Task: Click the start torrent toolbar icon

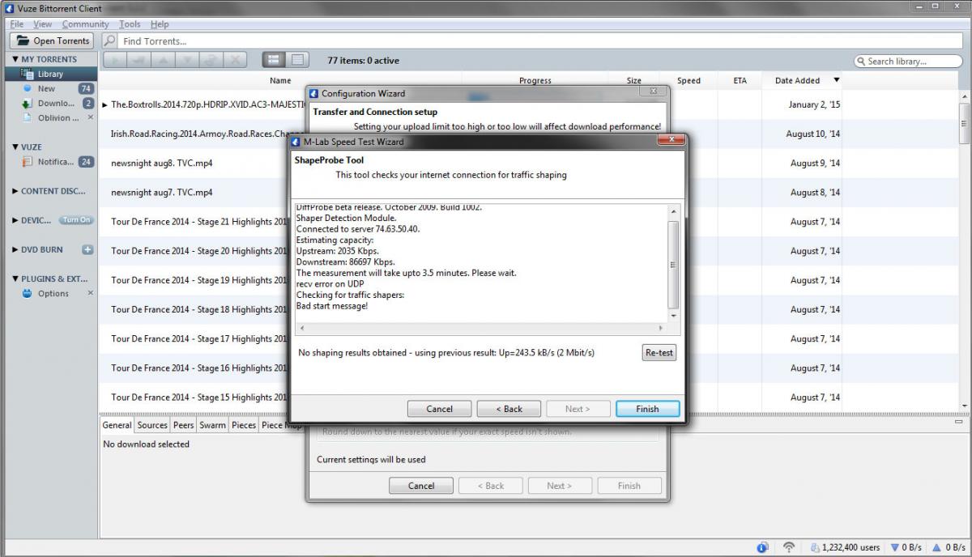Action: pos(114,60)
